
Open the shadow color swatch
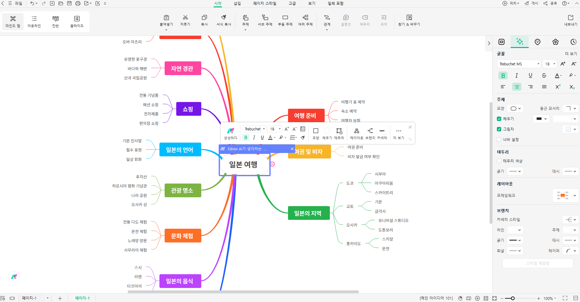[x=570, y=129]
